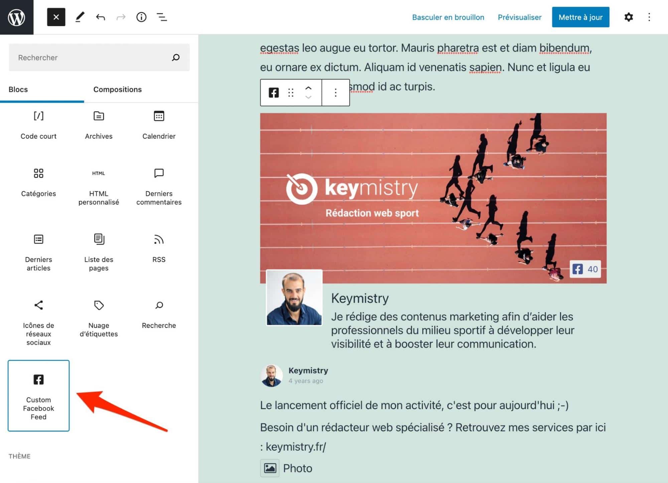Redo the last undone change
668x483 pixels.
tap(121, 17)
